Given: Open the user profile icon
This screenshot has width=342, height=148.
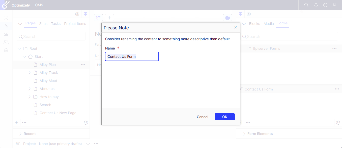Looking at the screenshot, I should click(x=334, y=5).
